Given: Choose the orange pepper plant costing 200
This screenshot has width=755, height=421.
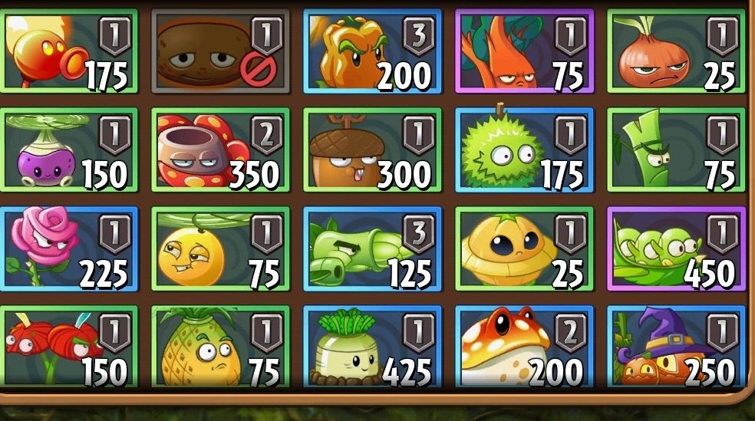Looking at the screenshot, I should 373,51.
